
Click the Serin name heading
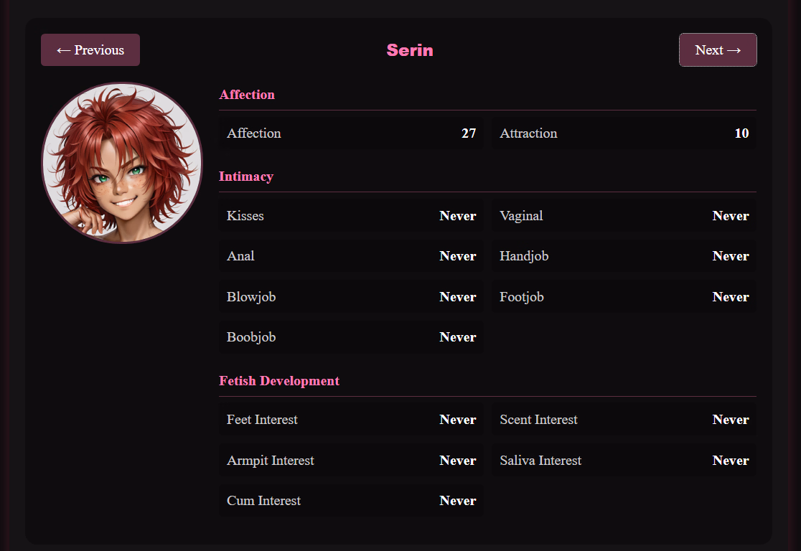click(410, 50)
